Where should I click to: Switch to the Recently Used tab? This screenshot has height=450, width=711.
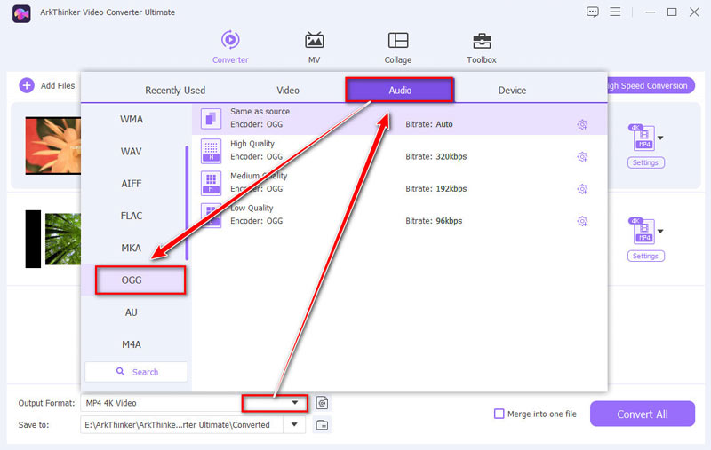click(x=175, y=91)
